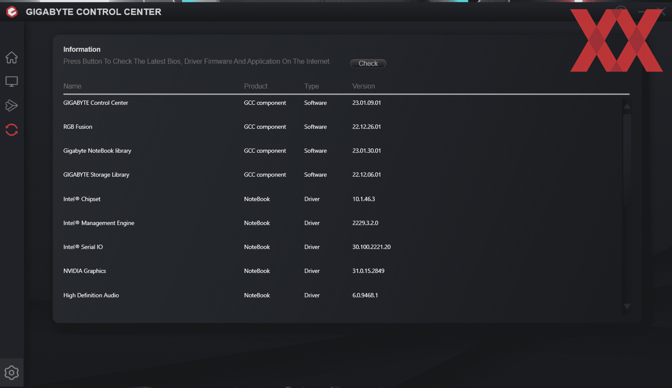Select Gigabyte NoteBook library row
The width and height of the screenshot is (672, 388).
[x=343, y=151]
